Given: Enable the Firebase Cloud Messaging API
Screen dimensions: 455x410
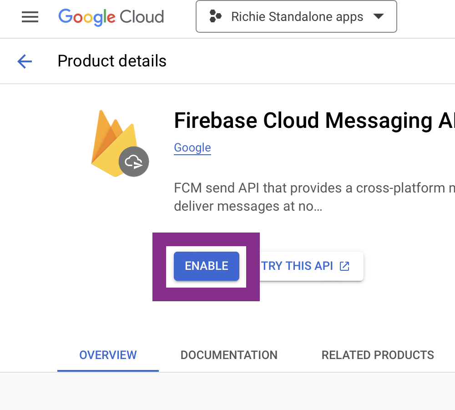Looking at the screenshot, I should pyautogui.click(x=206, y=266).
